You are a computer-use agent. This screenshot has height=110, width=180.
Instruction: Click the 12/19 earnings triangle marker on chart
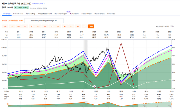point(83,62)
